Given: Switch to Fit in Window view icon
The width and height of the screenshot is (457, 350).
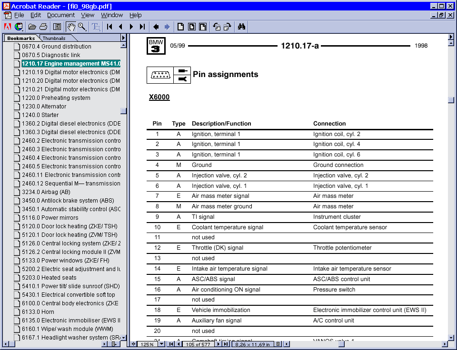Looking at the screenshot, I should (191, 27).
